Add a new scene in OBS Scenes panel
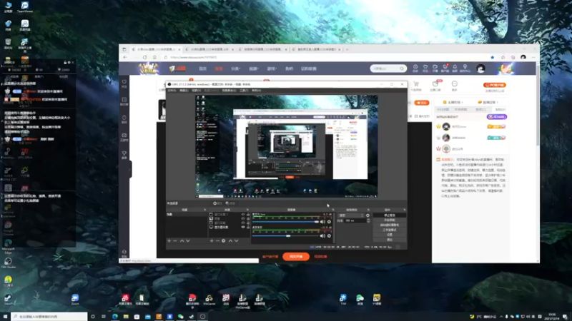This screenshot has width=572, height=321. point(169,240)
